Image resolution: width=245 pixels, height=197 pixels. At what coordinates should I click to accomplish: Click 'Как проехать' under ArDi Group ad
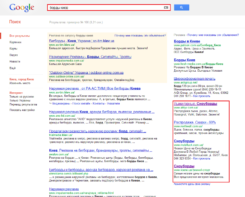202,96
